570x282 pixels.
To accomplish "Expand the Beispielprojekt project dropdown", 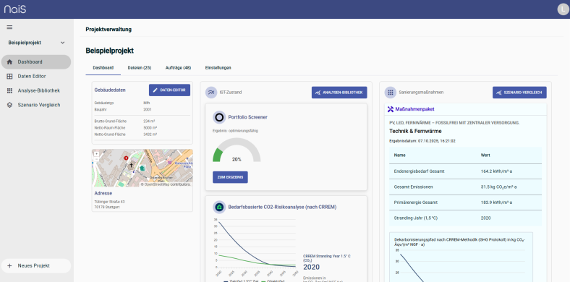I will pyautogui.click(x=36, y=43).
